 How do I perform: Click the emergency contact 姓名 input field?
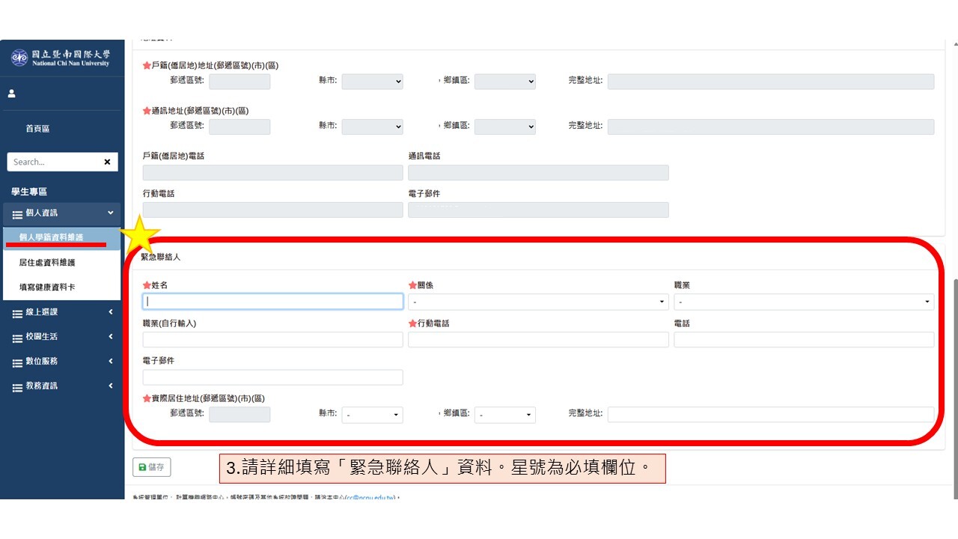point(272,301)
